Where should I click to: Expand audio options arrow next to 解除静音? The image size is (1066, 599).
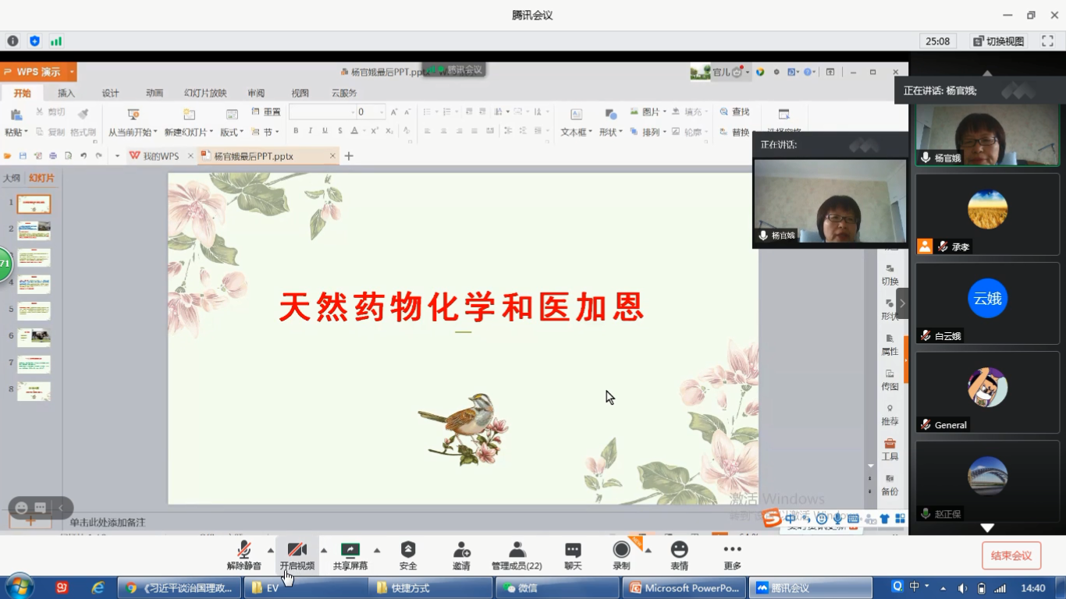pos(271,549)
